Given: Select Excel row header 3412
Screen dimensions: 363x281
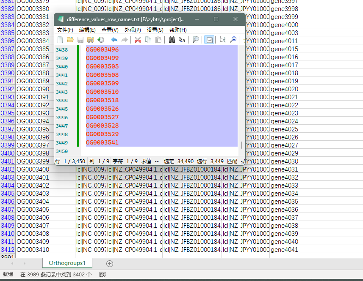Looking at the screenshot, I should point(8,250).
